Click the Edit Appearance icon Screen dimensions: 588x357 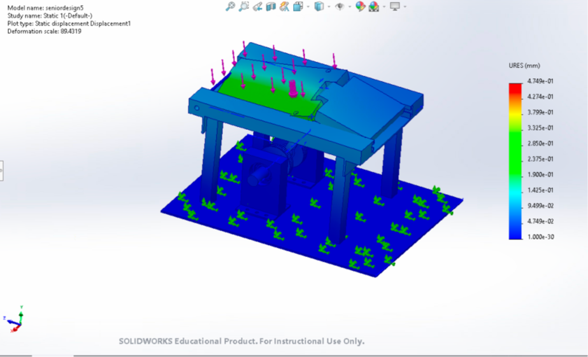click(x=361, y=6)
